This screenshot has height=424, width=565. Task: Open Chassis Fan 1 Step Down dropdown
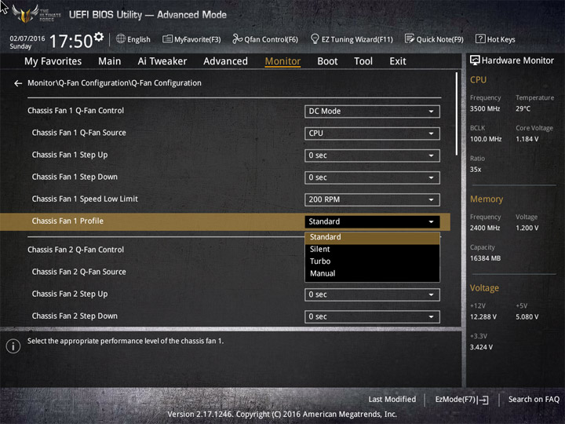[372, 177]
